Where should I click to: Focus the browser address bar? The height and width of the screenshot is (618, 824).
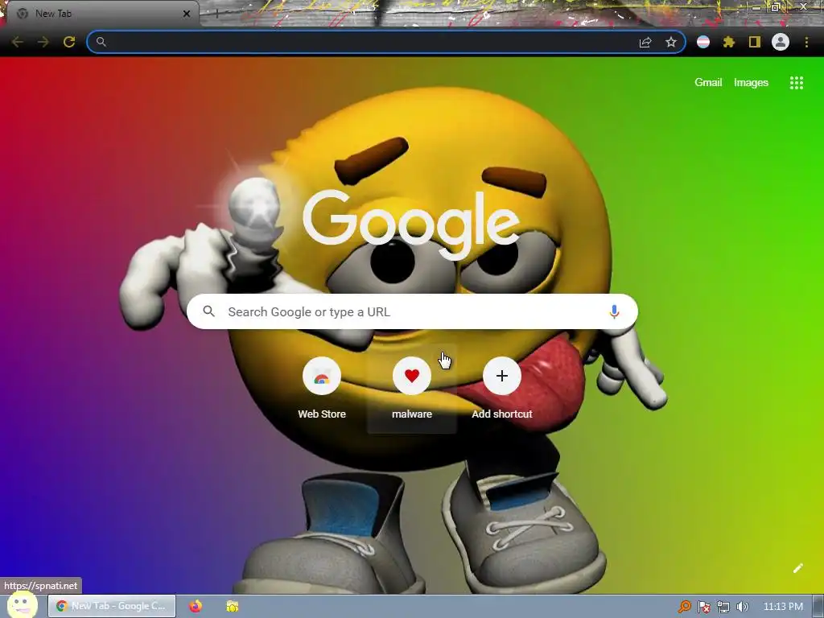(x=386, y=42)
